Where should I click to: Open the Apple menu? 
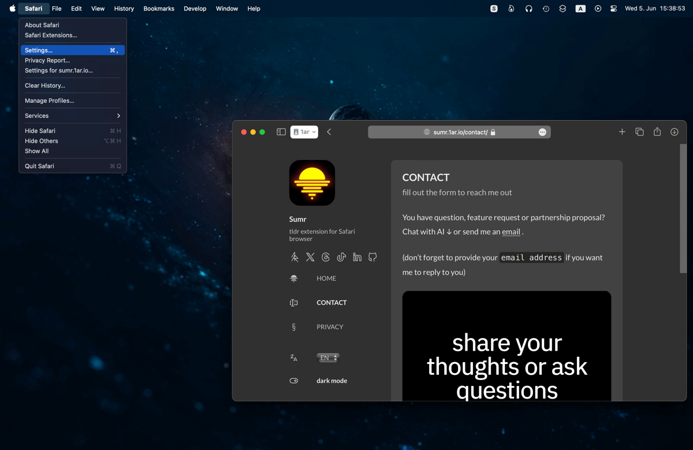[x=12, y=9]
